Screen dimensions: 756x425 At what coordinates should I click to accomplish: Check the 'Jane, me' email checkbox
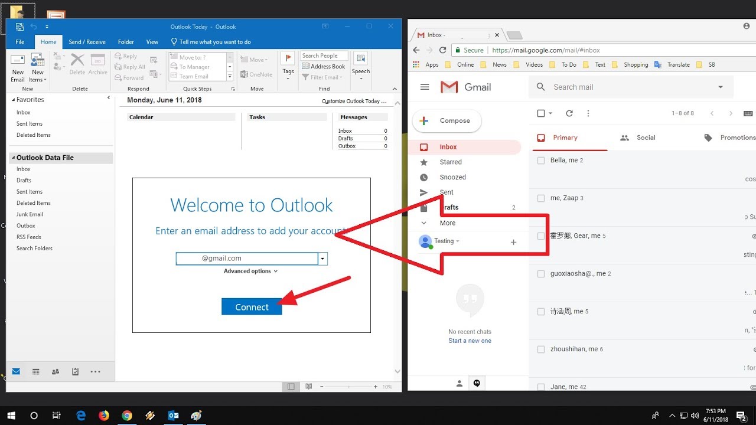click(541, 387)
